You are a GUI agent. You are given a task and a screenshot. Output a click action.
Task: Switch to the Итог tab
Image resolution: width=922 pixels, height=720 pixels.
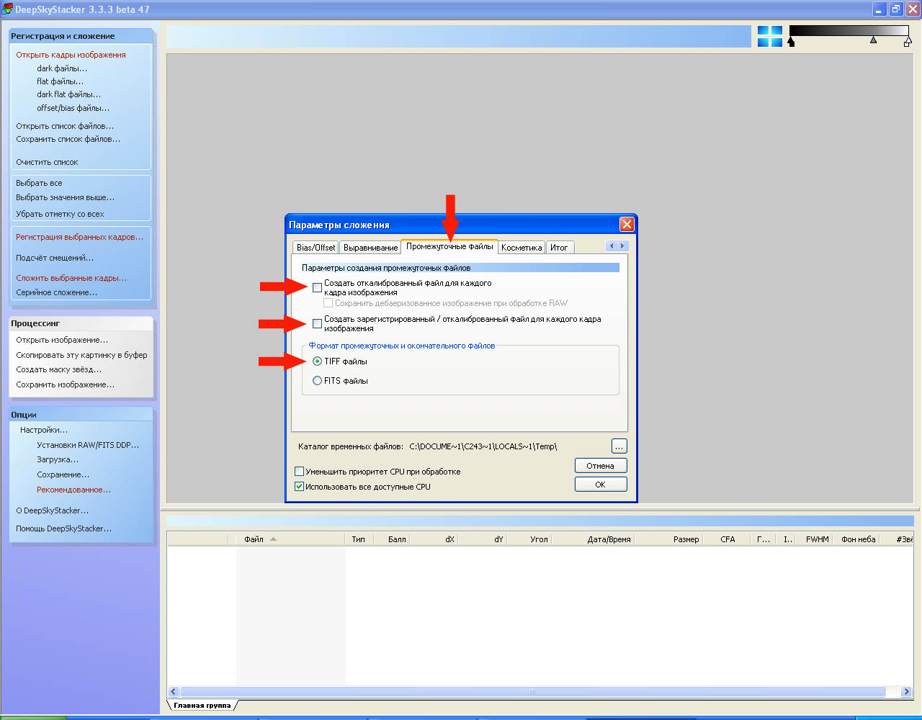pyautogui.click(x=559, y=248)
